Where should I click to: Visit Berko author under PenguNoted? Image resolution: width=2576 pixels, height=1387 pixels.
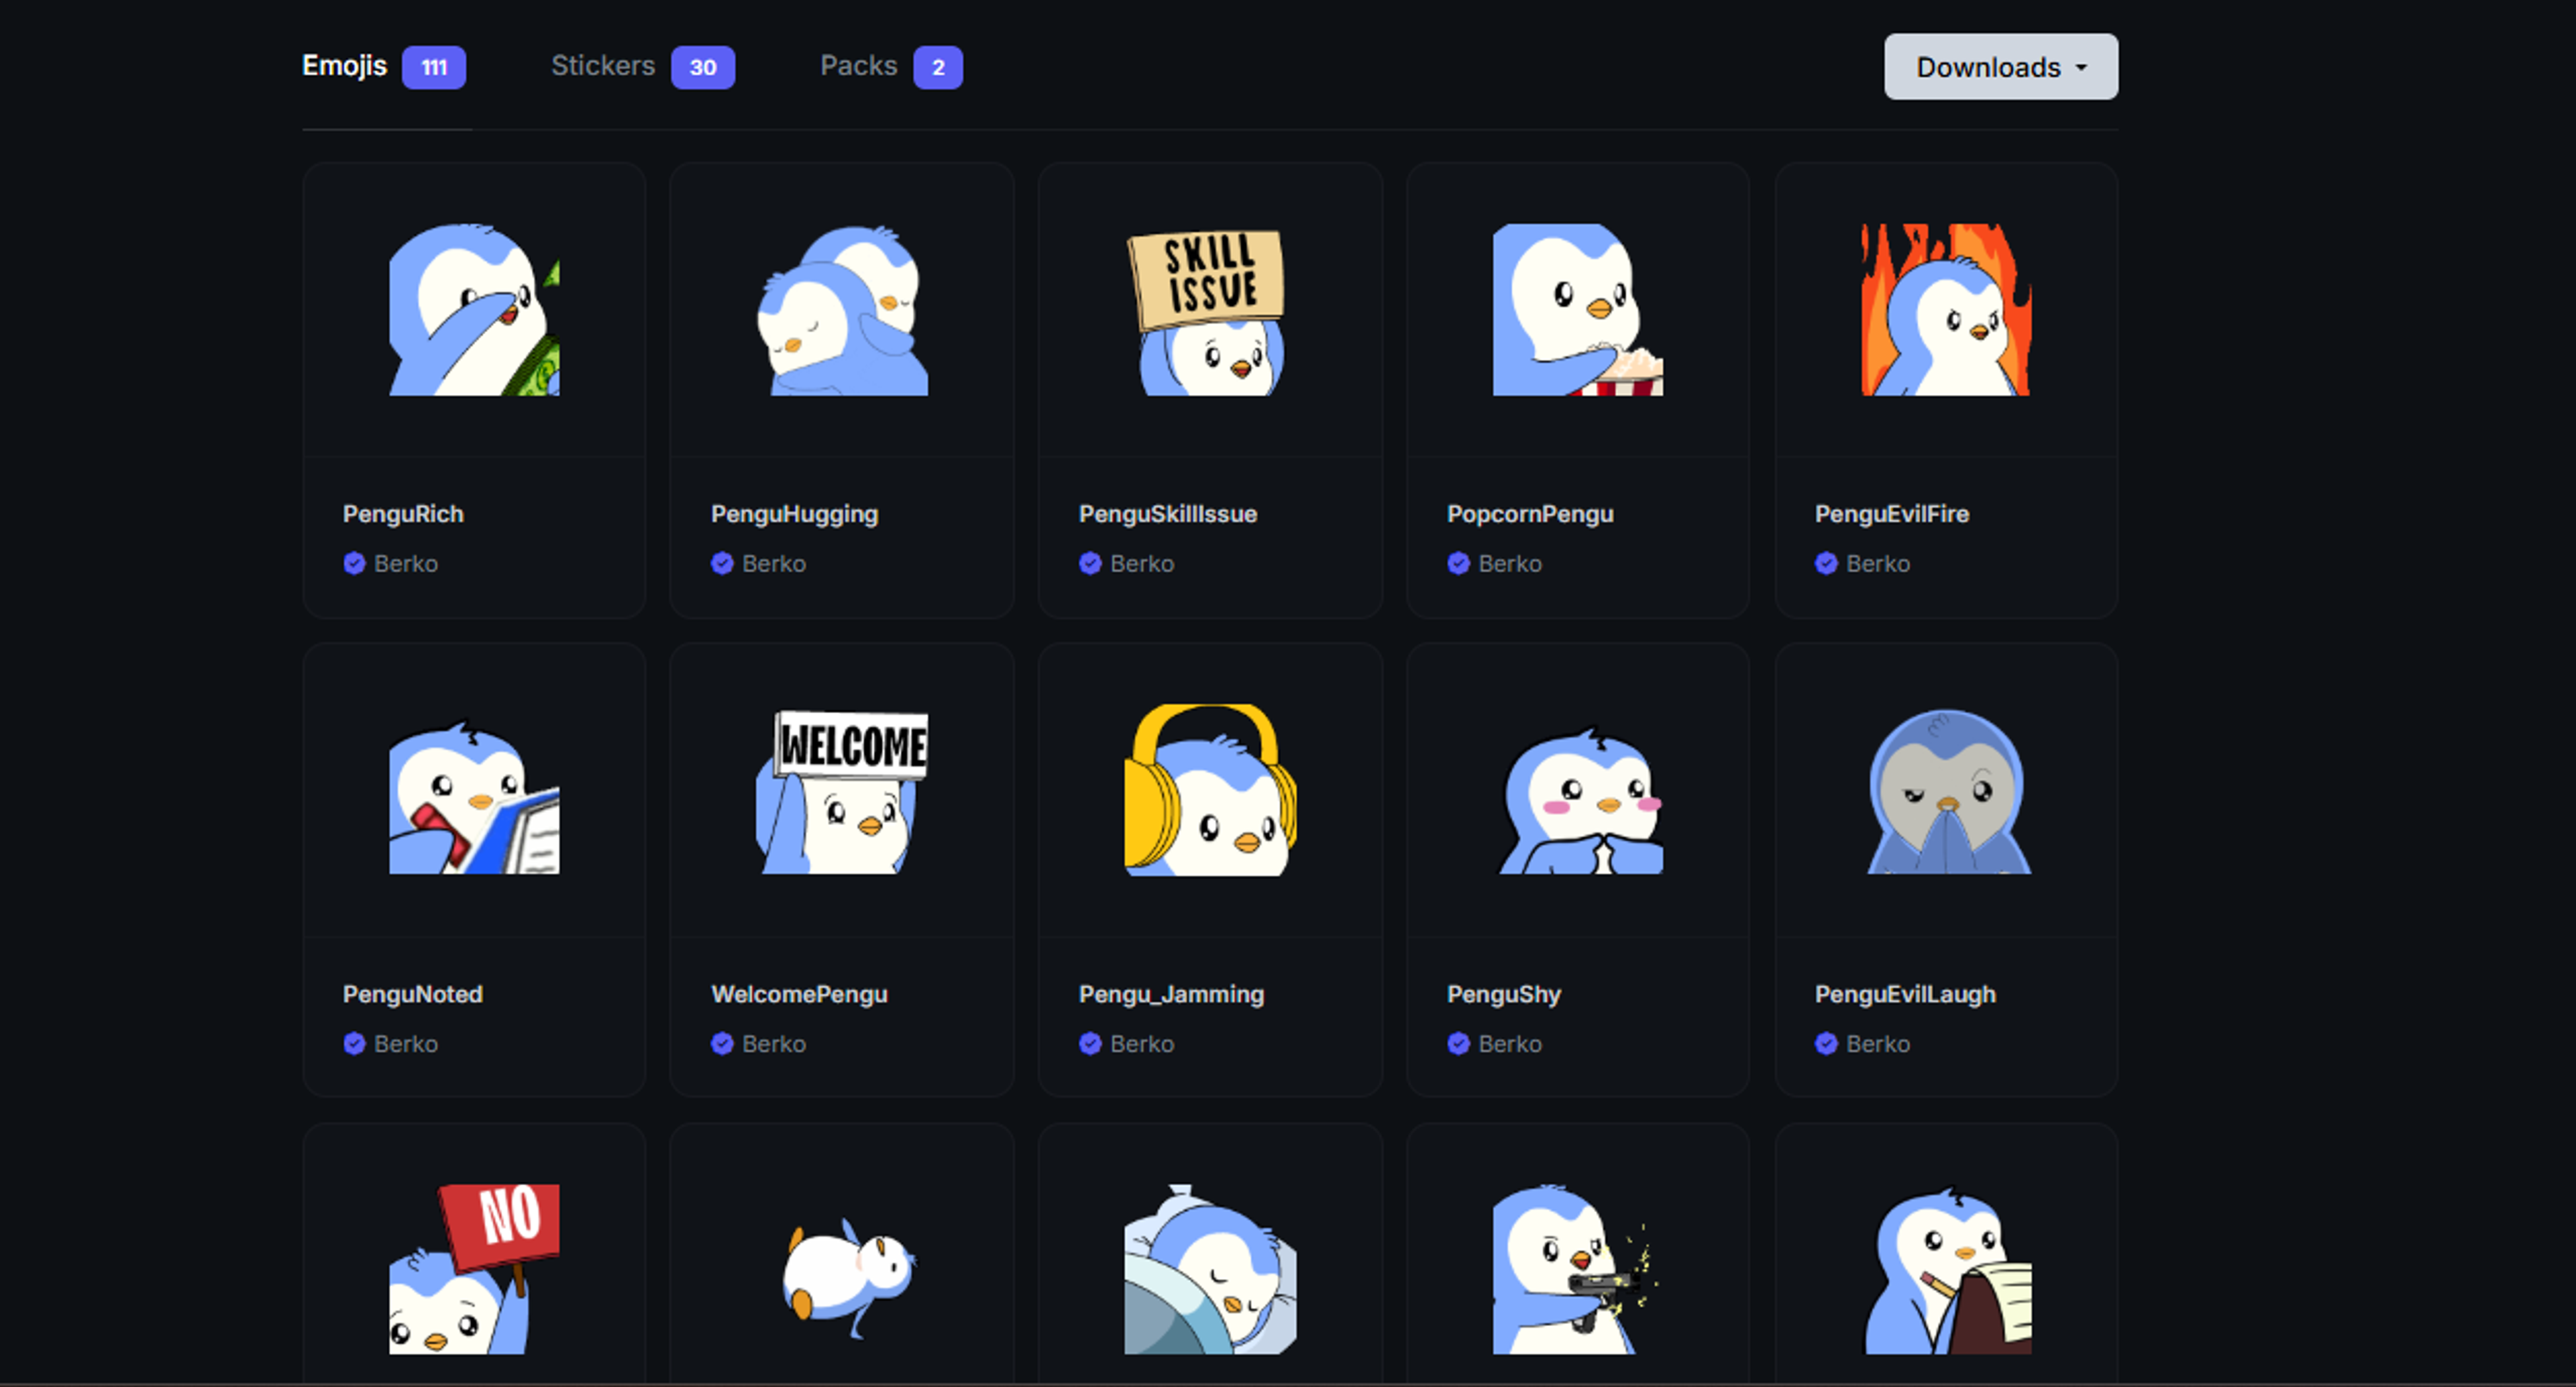pos(406,1043)
